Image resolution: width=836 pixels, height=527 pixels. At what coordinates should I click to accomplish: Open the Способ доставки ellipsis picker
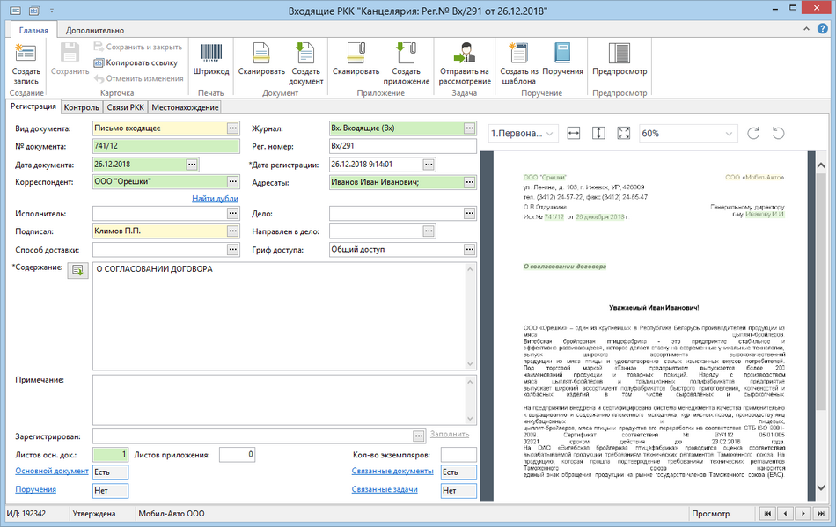[x=233, y=249]
